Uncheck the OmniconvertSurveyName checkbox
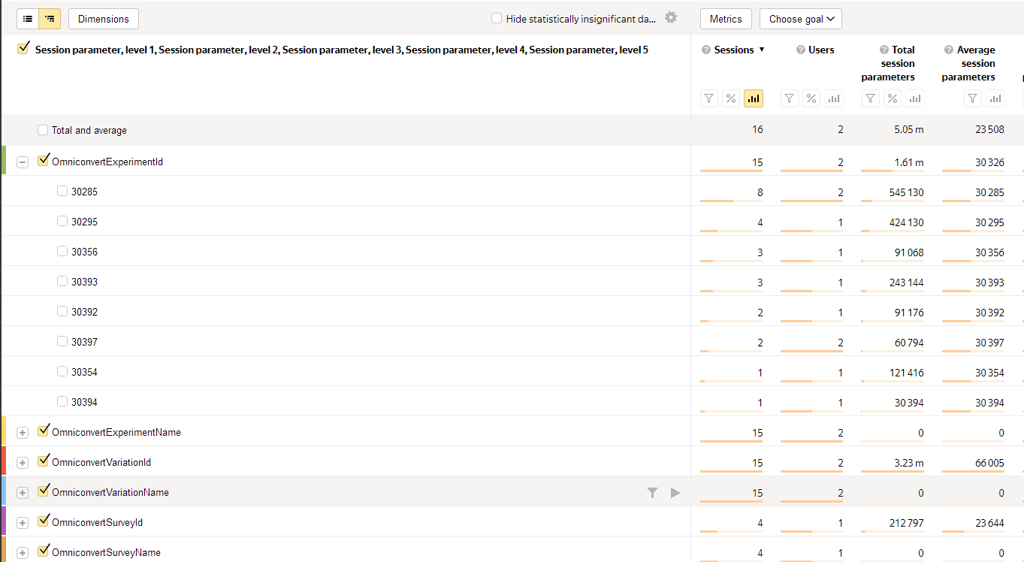This screenshot has height=562, width=1024. [x=44, y=551]
